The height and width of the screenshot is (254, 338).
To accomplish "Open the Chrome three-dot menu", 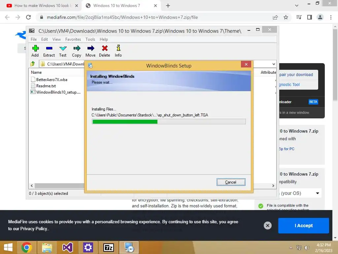I will (x=331, y=17).
